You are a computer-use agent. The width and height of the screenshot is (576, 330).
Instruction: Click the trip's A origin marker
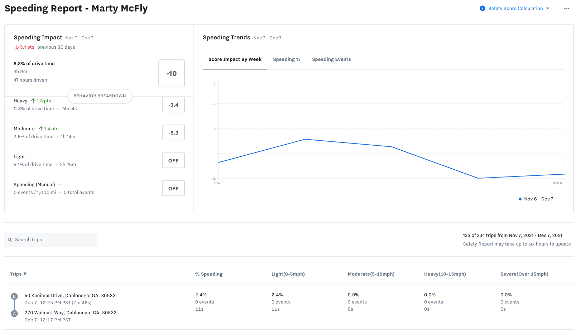(14, 314)
